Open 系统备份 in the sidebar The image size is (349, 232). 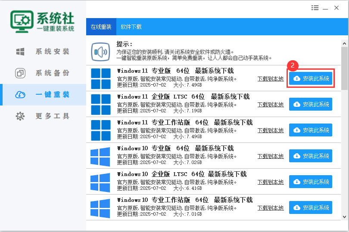coord(43,73)
